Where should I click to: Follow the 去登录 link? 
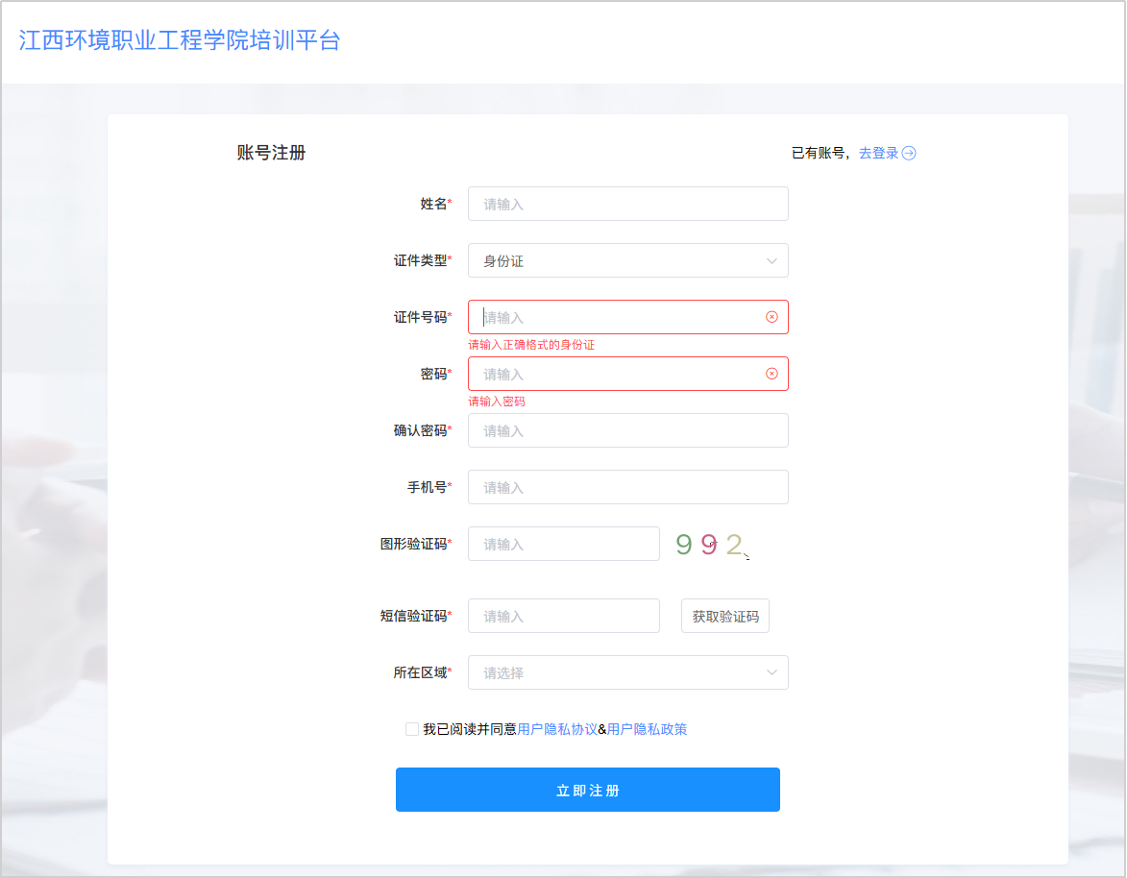[878, 153]
